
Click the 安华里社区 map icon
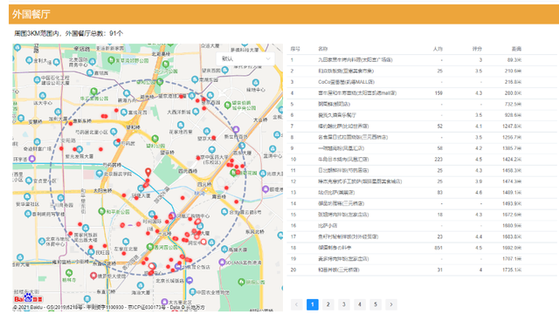(x=27, y=196)
